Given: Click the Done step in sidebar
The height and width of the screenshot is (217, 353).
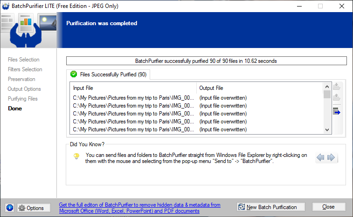Looking at the screenshot, I should click(15, 108).
